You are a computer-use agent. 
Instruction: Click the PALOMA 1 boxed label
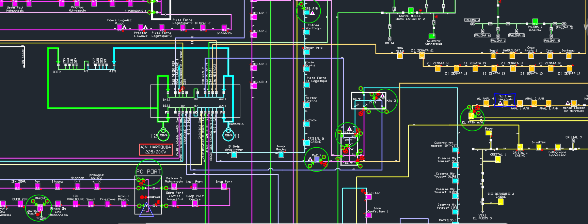click(498, 40)
